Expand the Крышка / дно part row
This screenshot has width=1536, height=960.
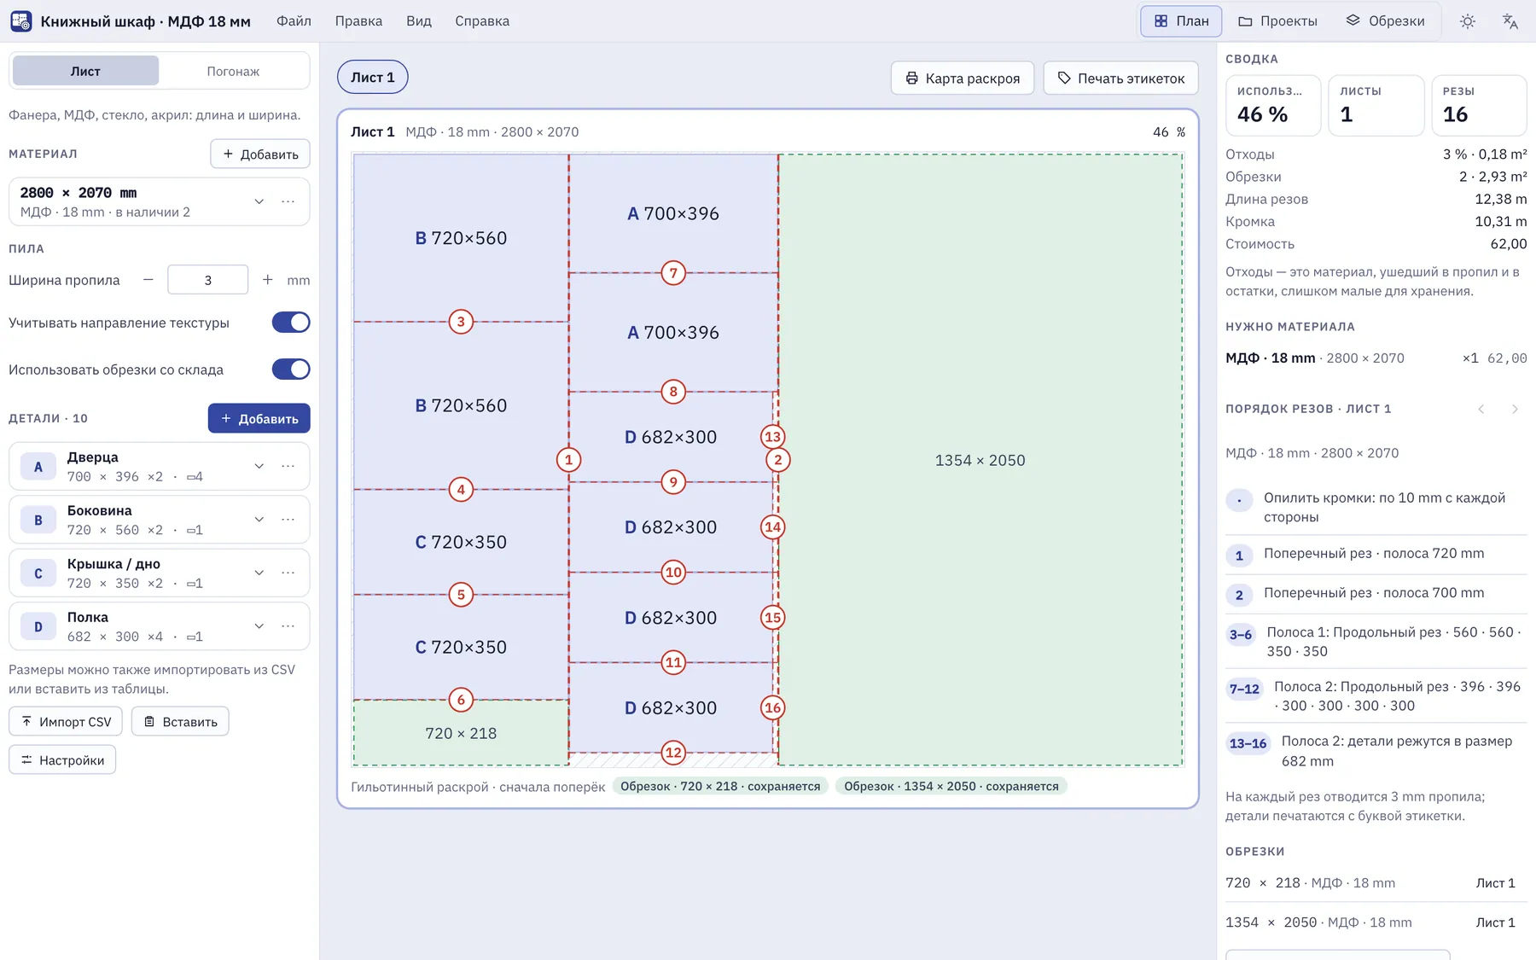(x=259, y=573)
